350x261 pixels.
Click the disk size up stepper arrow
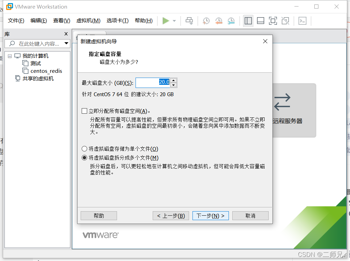[174, 80]
